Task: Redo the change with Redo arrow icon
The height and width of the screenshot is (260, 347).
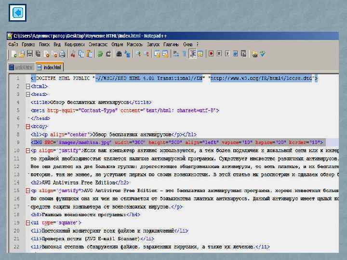Action: (108, 54)
